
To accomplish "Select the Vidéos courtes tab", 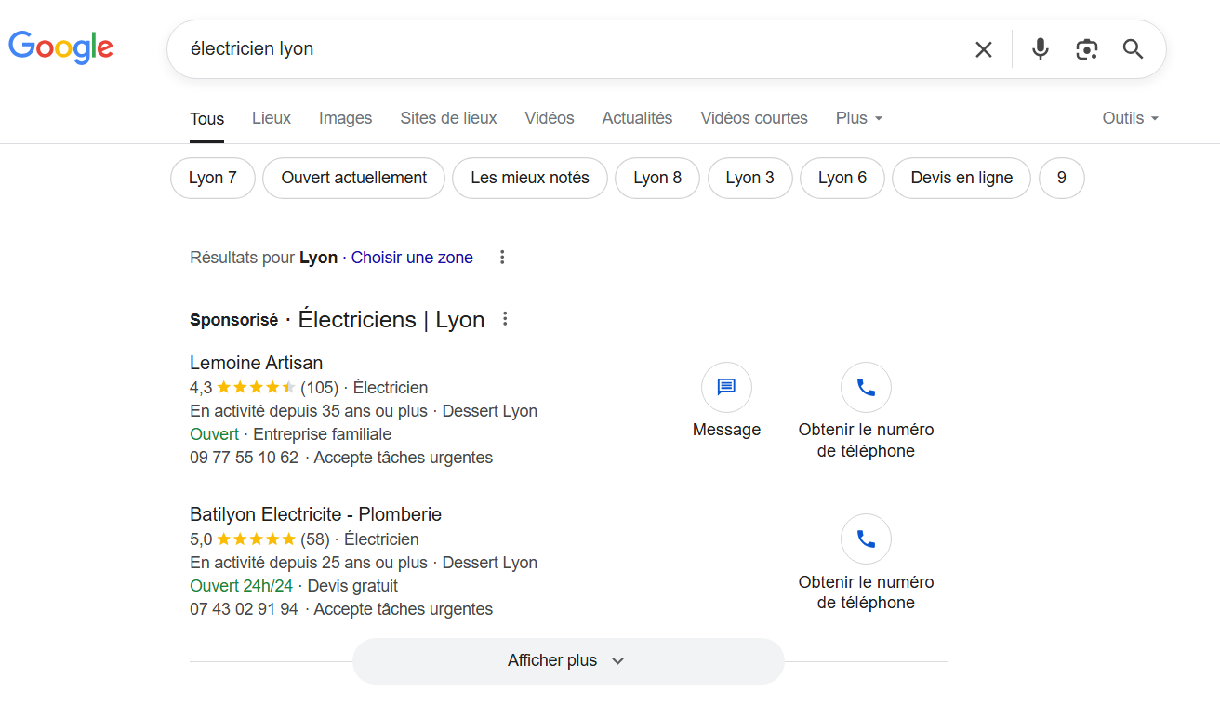I will click(x=754, y=118).
